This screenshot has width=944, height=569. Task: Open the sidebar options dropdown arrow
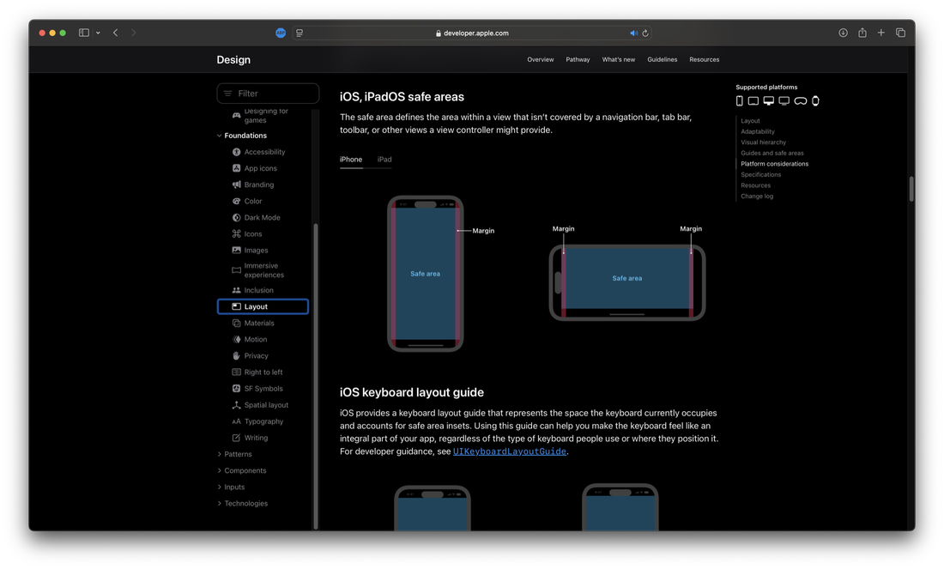point(98,33)
